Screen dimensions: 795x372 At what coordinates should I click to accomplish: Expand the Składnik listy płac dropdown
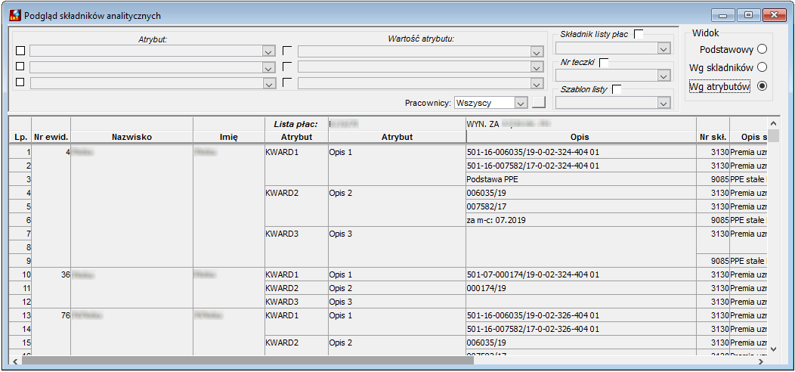pyautogui.click(x=664, y=48)
